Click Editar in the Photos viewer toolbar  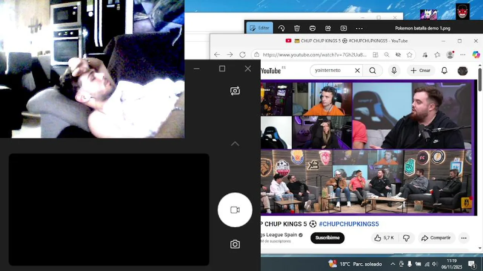point(259,28)
